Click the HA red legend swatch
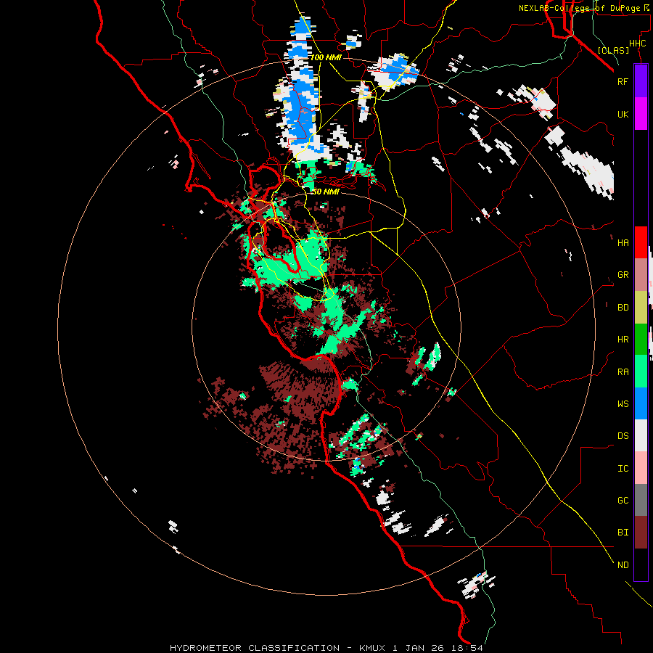This screenshot has height=653, width=653. pos(641,242)
